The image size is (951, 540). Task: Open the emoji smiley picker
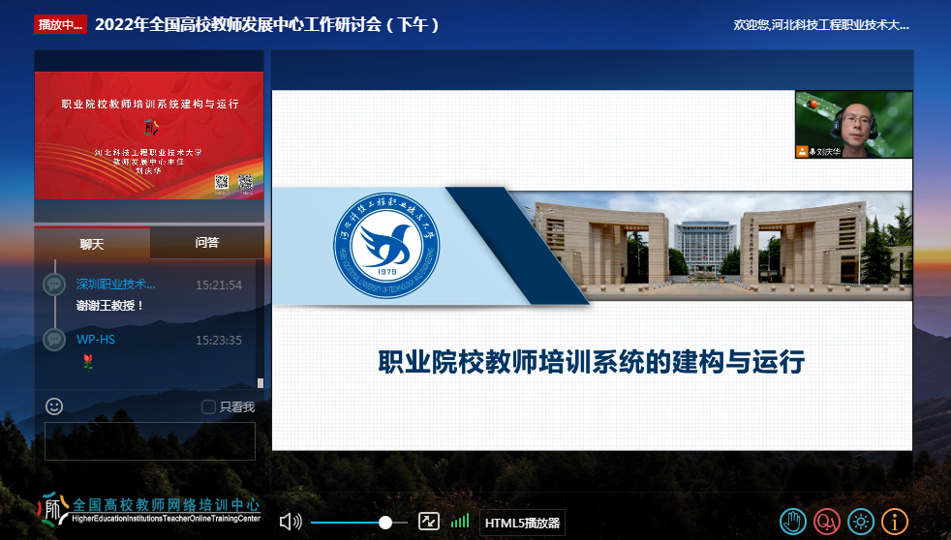point(54,406)
